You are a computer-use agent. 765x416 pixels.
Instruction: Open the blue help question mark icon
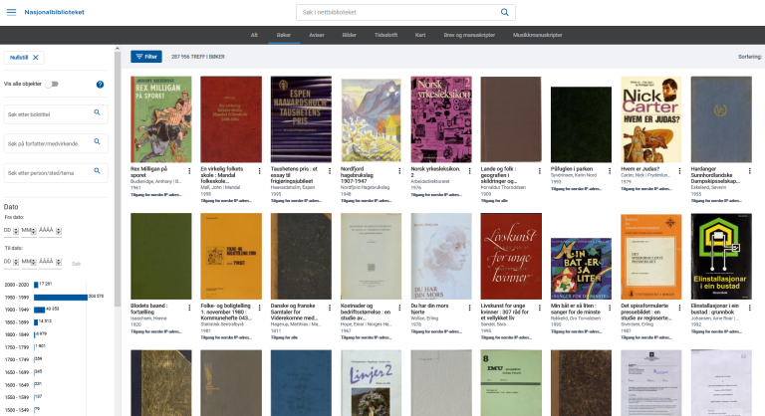click(x=100, y=85)
